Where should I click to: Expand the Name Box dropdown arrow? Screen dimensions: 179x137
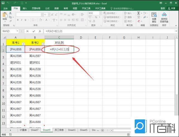pos(17,31)
